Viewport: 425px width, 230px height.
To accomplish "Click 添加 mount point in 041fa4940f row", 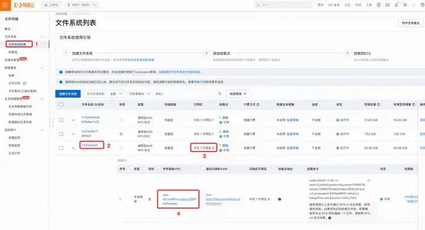I will point(225,145).
